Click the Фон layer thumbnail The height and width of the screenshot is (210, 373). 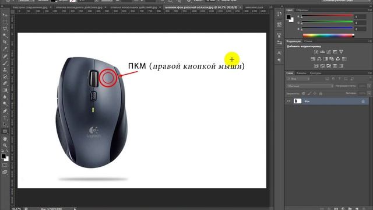tap(297, 101)
